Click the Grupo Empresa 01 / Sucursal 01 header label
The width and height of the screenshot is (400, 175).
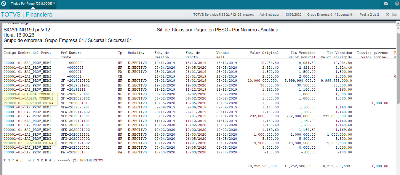point(330,14)
